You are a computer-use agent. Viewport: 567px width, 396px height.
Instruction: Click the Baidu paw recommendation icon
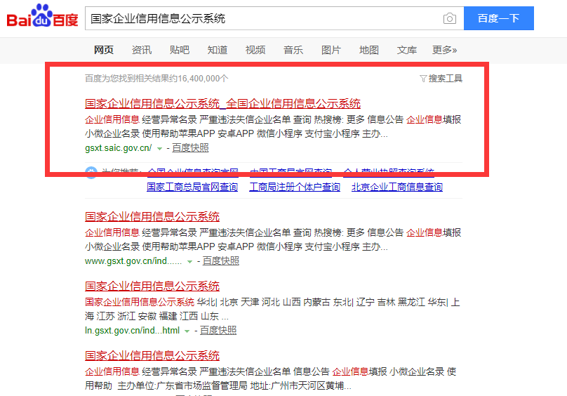point(91,171)
